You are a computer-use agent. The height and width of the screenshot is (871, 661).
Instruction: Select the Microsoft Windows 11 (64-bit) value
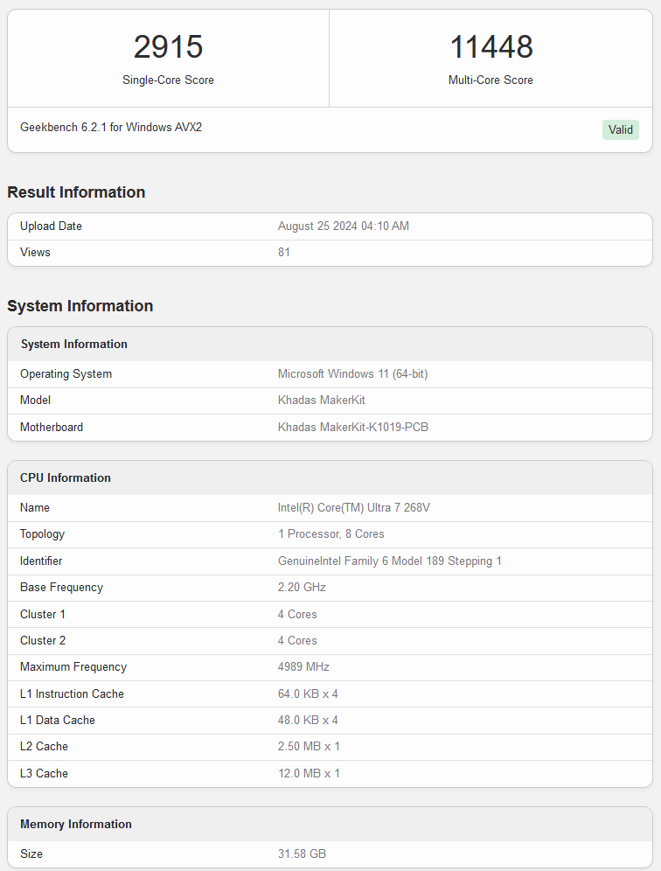coord(352,374)
